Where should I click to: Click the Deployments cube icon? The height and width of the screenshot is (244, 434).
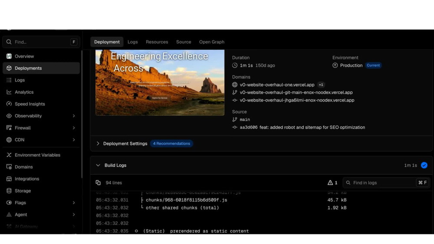coord(9,68)
